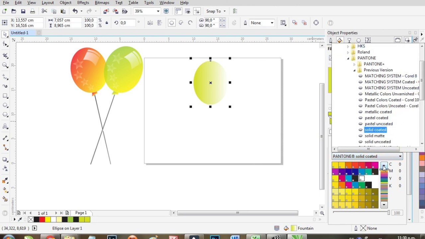
Task: Switch to Untitled-1 document tab
Action: 20,33
